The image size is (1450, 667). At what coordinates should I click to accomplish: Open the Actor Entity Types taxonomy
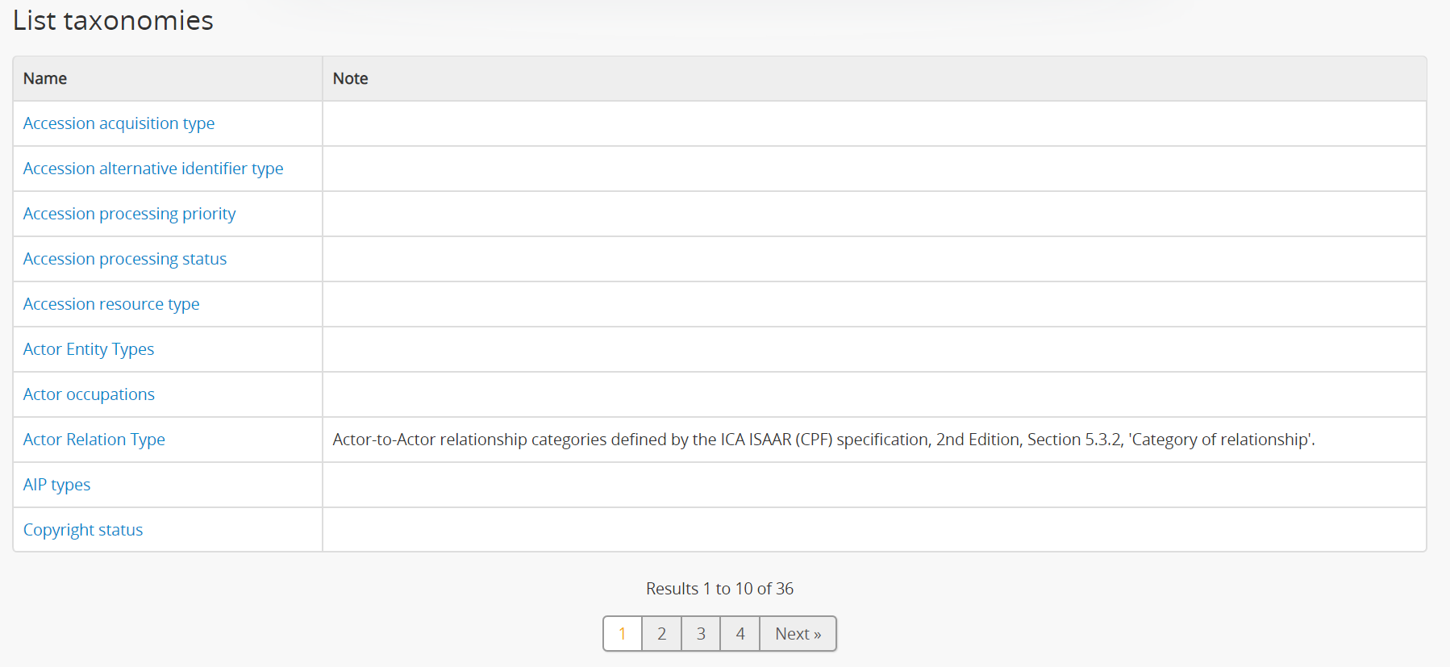click(89, 349)
